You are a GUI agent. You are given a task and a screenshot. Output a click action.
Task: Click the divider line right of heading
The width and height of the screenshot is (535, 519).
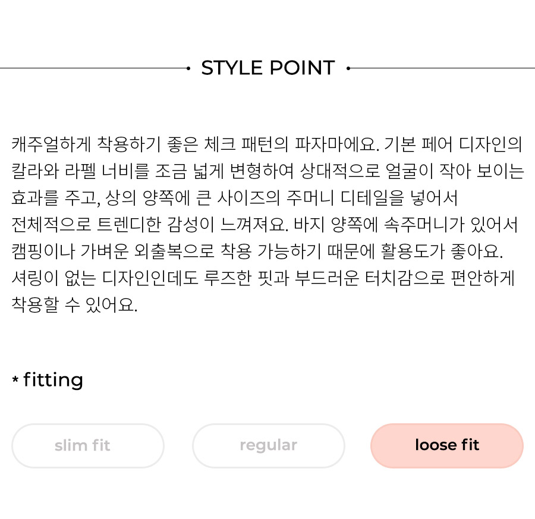click(442, 68)
